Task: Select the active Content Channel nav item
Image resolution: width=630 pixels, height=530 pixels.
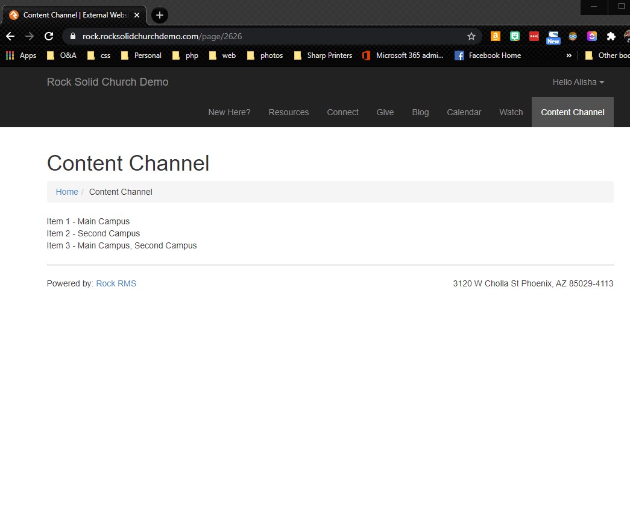Action: [x=573, y=112]
